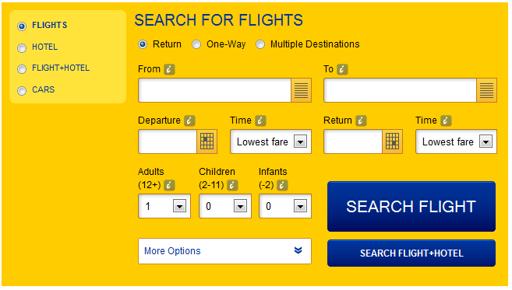512x290 pixels.
Task: Open the To airport list icon
Action: [x=486, y=90]
